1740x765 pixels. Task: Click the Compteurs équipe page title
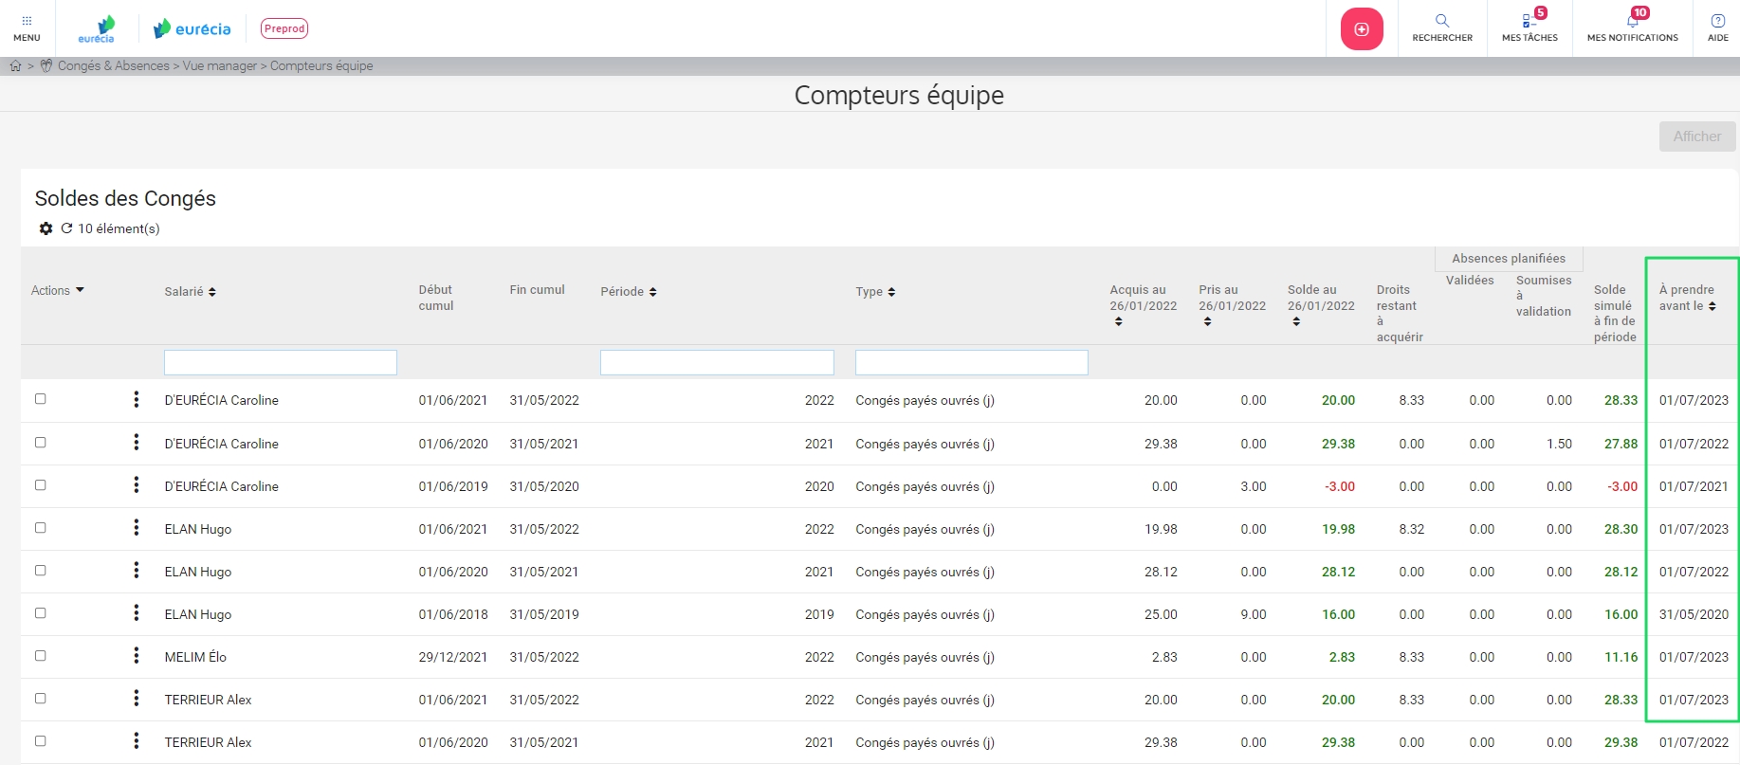tap(899, 95)
